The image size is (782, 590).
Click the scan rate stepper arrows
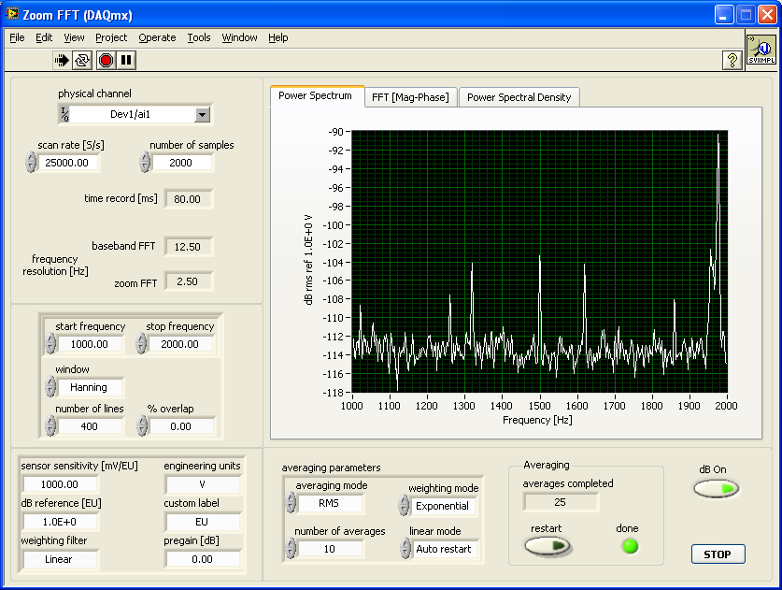coord(31,163)
